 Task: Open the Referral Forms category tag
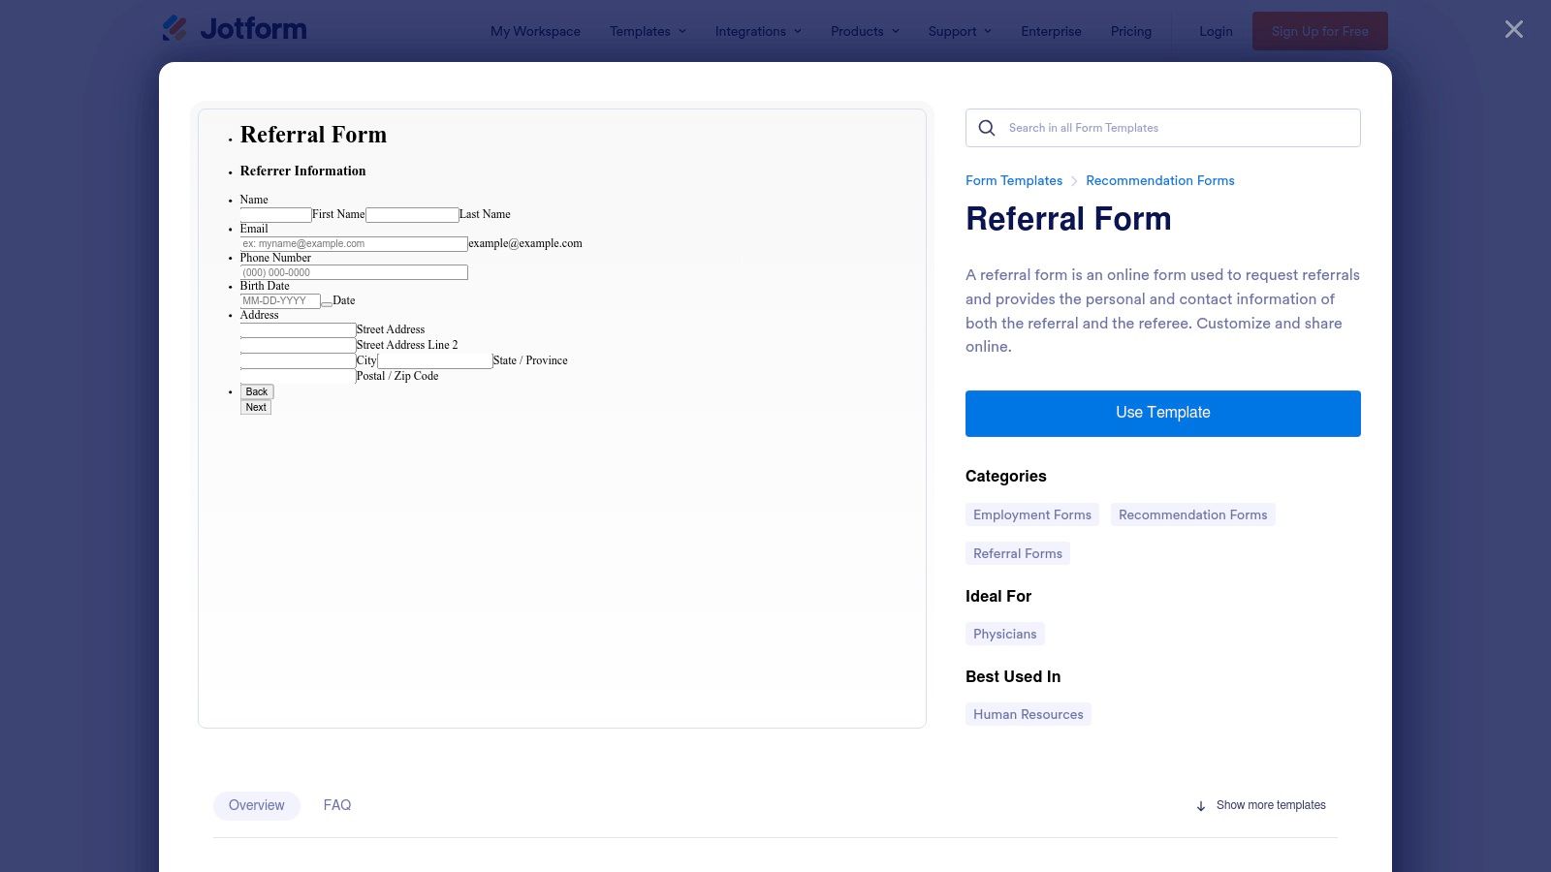pos(1017,552)
